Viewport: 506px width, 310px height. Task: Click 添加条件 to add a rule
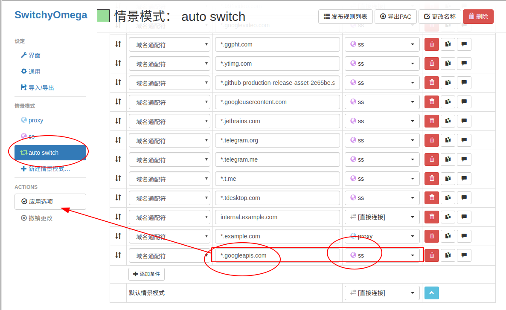pyautogui.click(x=146, y=274)
